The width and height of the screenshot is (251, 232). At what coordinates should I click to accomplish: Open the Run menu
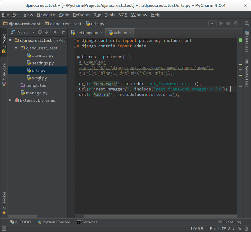coord(97,15)
